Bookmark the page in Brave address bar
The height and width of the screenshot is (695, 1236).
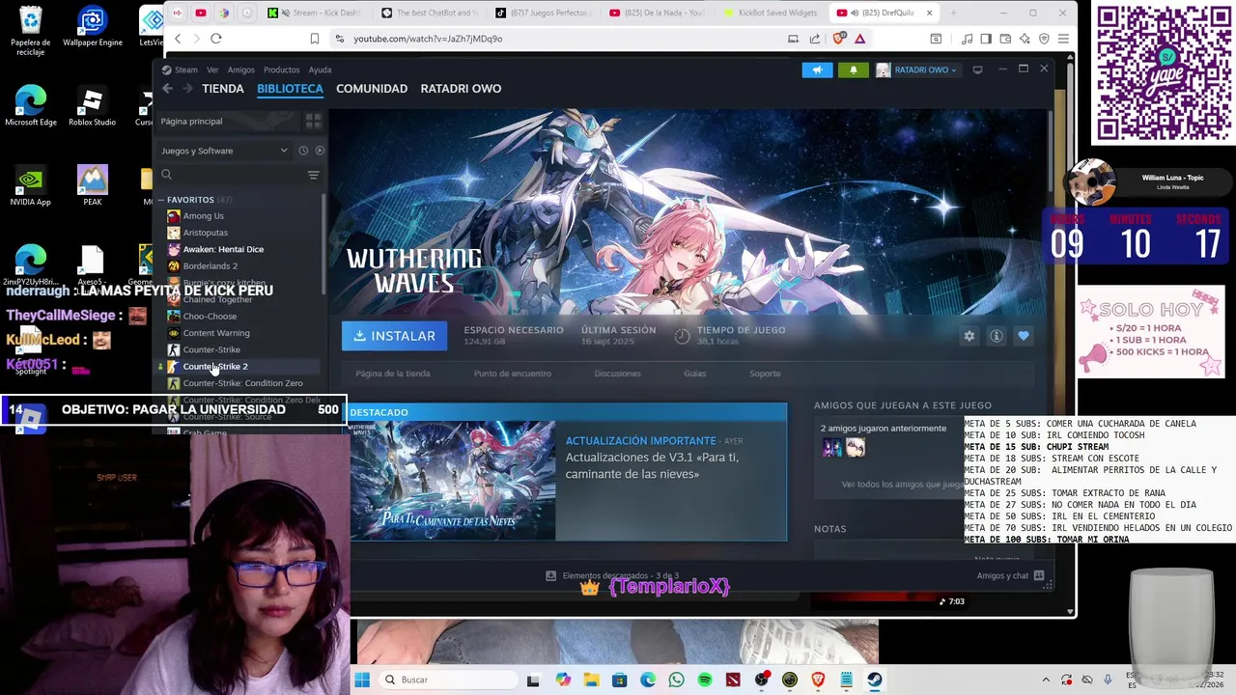(314, 39)
